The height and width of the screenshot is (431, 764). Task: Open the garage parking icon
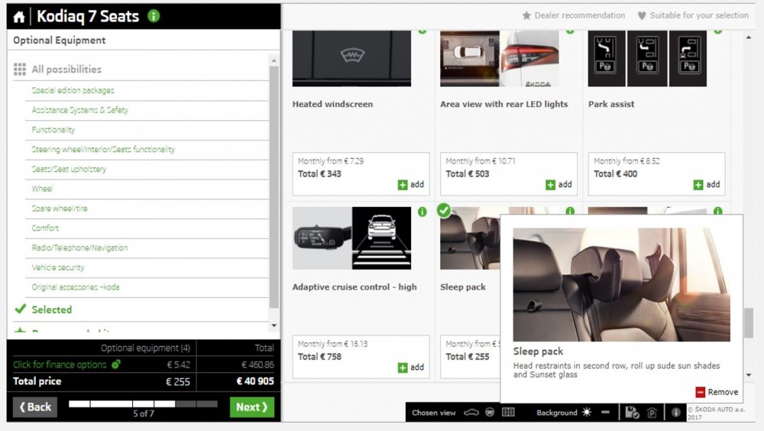coord(652,413)
